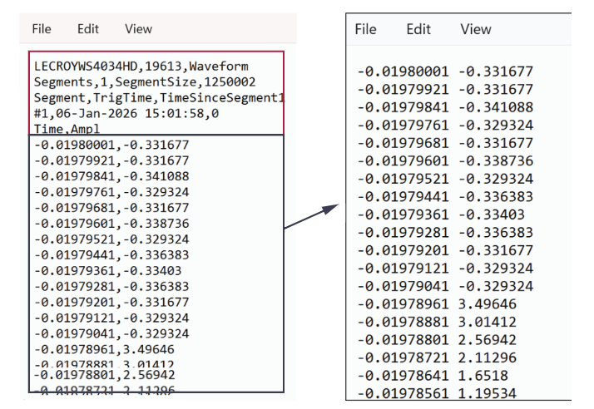The image size is (594, 409).
Task: Click the 'Time,Ampl' header line
Action: coord(67,129)
